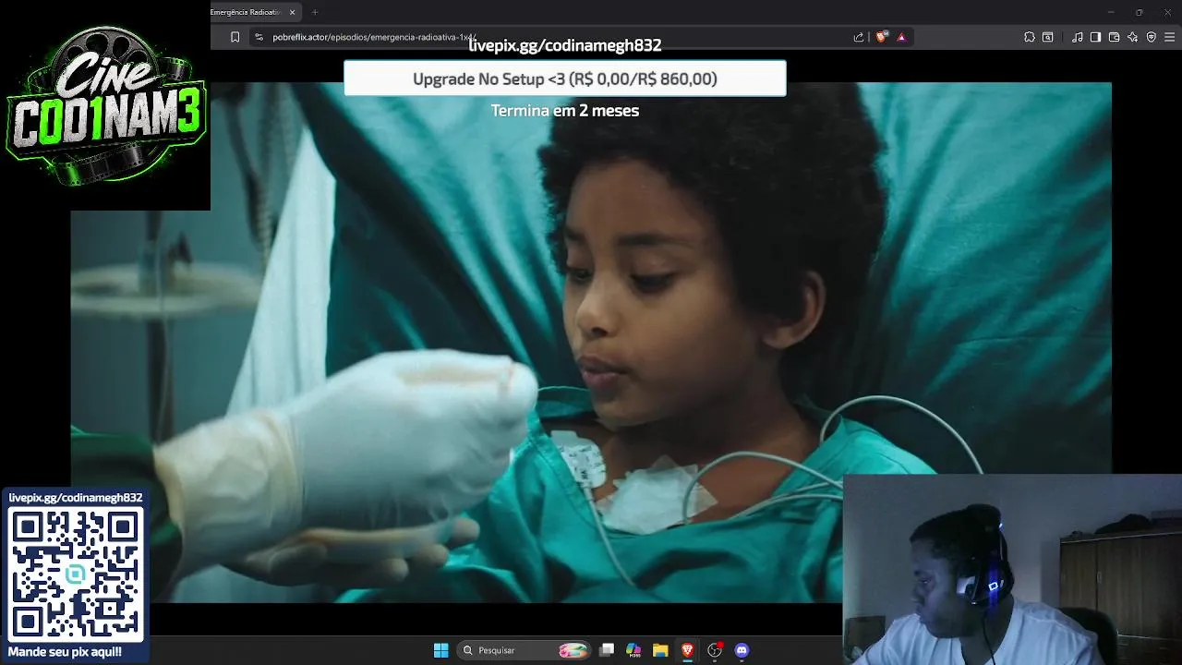Screen dimensions: 1182x665
Task: Open the browser extensions puzzle icon
Action: tap(1030, 37)
